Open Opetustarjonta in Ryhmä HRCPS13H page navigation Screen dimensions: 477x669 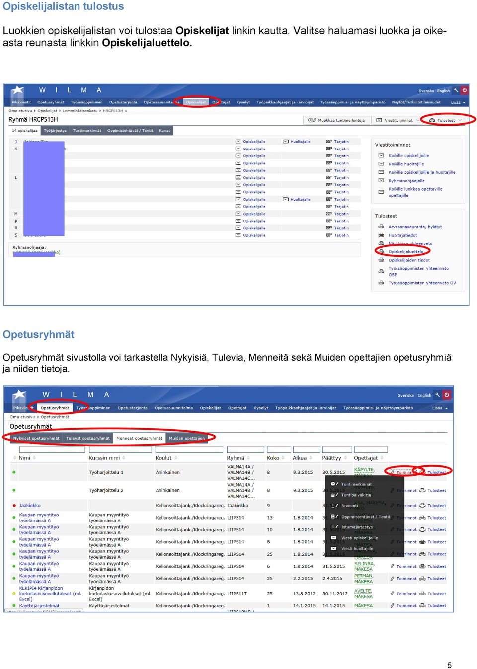pyautogui.click(x=123, y=102)
